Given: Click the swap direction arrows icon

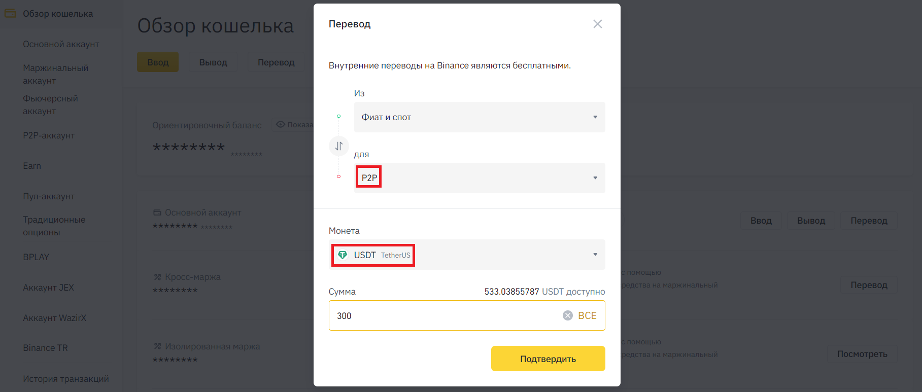Looking at the screenshot, I should [x=339, y=146].
